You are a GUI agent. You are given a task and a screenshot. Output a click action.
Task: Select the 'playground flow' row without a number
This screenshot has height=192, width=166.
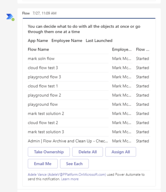coord(89,105)
